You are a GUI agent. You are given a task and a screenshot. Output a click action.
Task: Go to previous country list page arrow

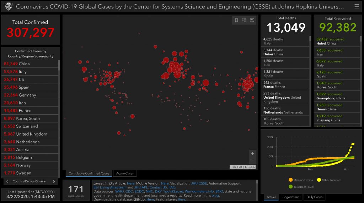tap(7, 181)
